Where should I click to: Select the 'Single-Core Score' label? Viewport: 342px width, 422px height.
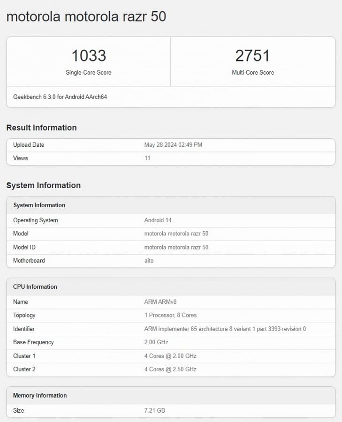point(89,73)
